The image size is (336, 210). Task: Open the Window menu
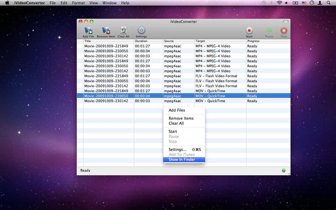pos(109,3)
